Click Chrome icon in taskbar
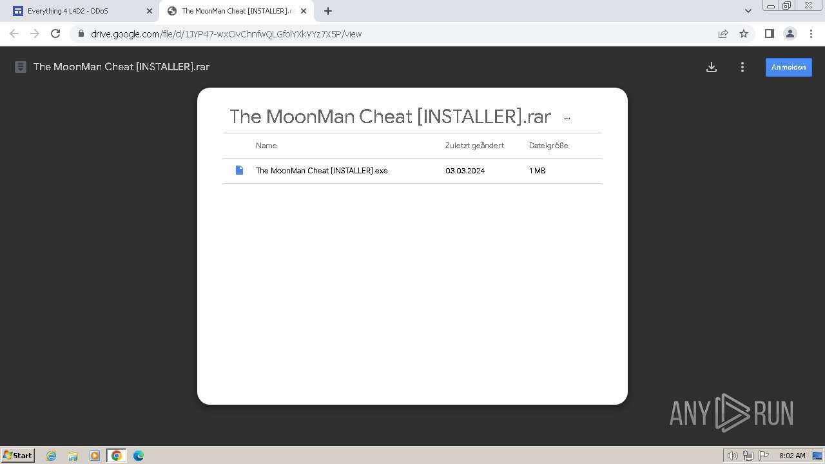The height and width of the screenshot is (464, 825). tap(117, 456)
